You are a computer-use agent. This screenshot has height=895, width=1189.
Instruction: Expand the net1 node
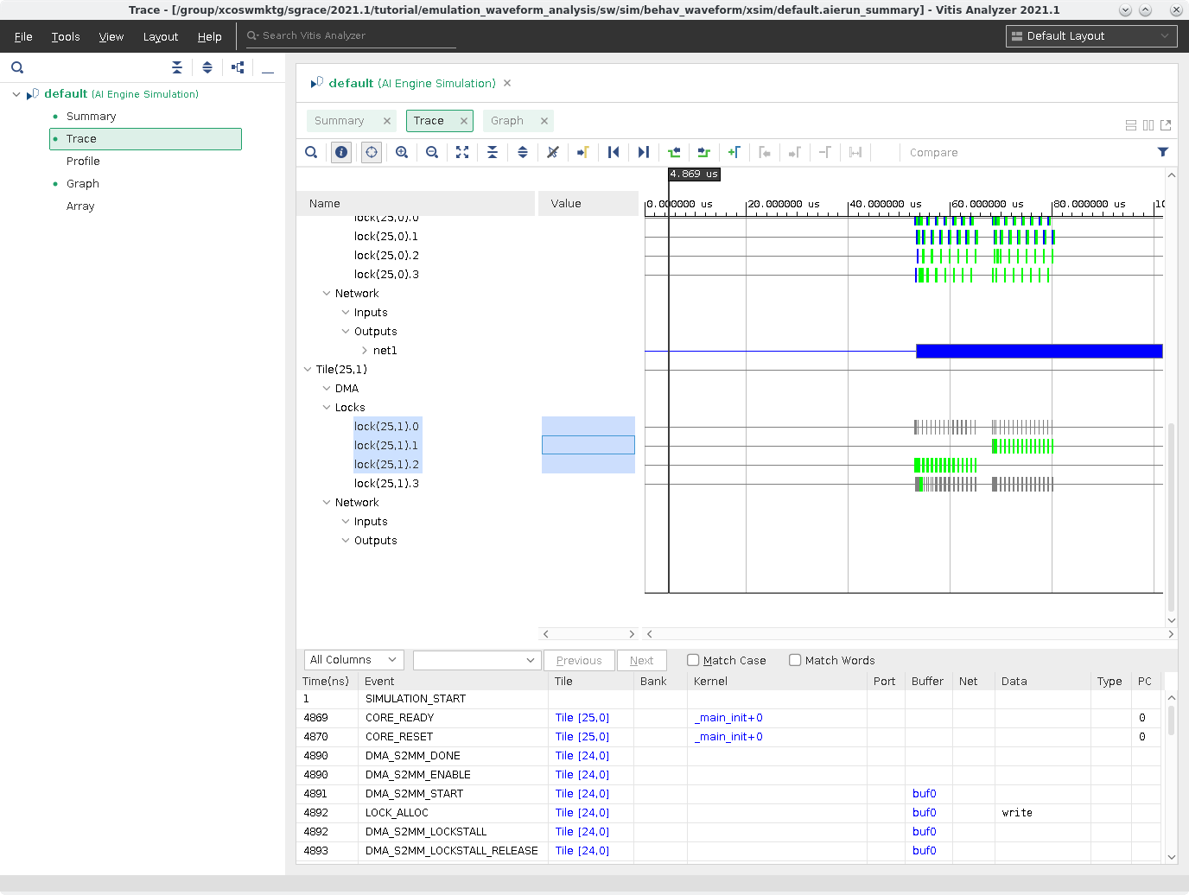(x=365, y=351)
